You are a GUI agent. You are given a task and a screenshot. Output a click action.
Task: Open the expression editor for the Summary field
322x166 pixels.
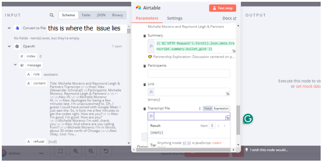(234, 51)
